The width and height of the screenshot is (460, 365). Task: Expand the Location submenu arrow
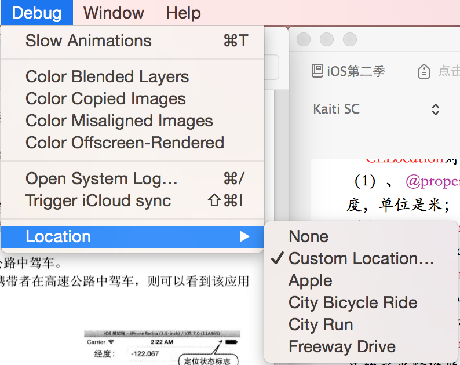click(x=244, y=236)
